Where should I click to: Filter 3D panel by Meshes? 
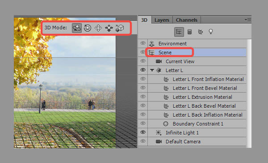189,32
